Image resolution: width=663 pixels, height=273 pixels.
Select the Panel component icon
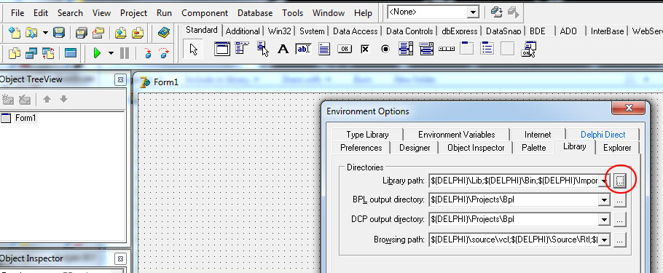click(507, 49)
